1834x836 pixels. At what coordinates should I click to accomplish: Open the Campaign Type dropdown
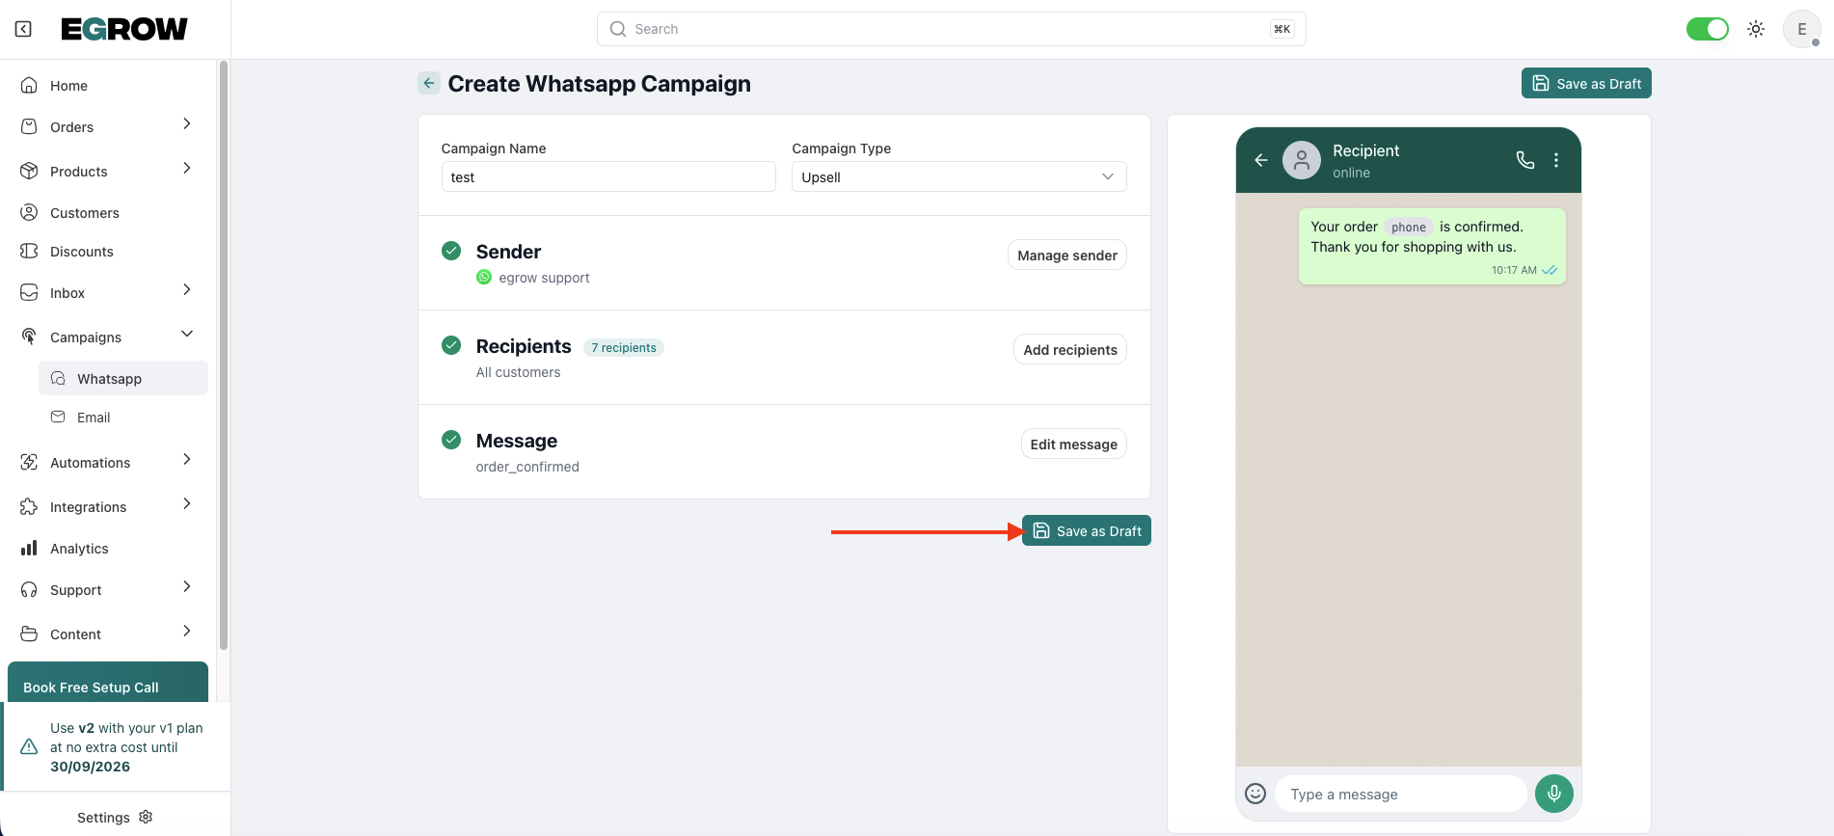[x=958, y=176]
